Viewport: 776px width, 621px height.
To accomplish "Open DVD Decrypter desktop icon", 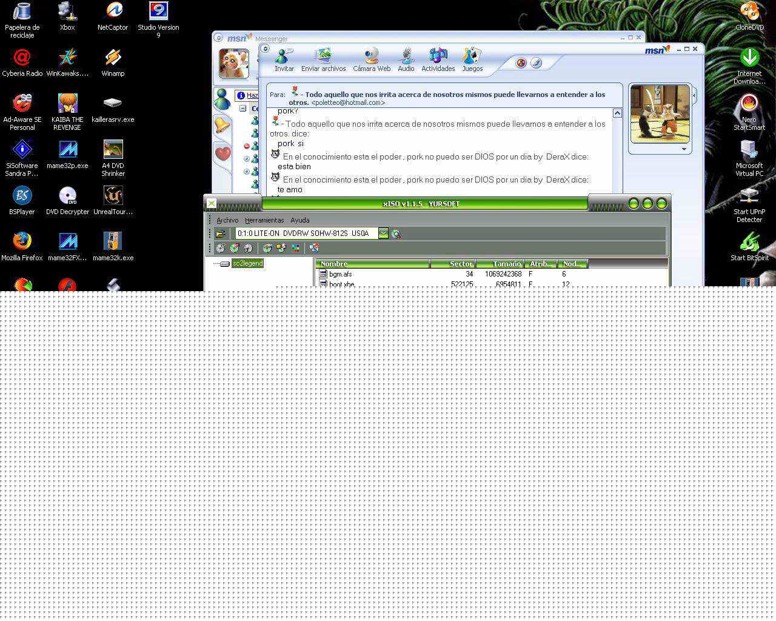I will pos(67,201).
